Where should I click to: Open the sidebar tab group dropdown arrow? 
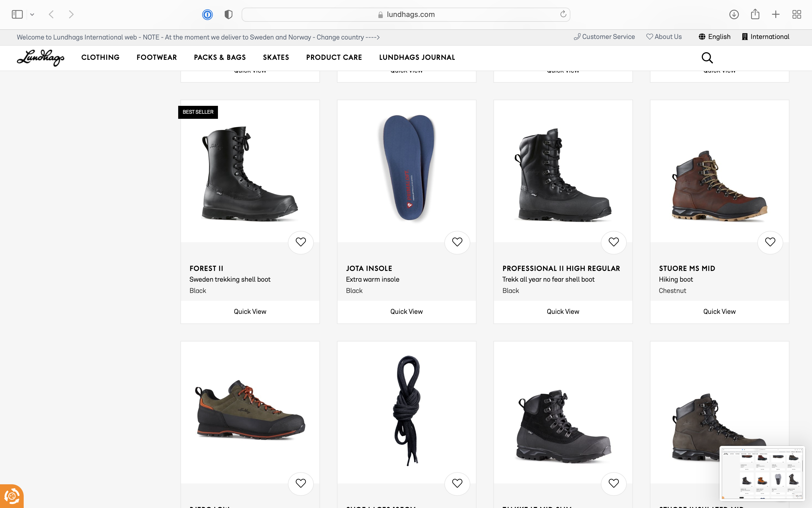32,14
